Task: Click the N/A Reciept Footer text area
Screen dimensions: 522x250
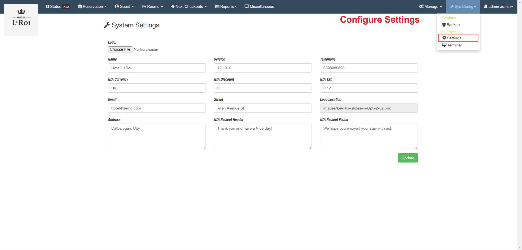Action: click(x=369, y=136)
